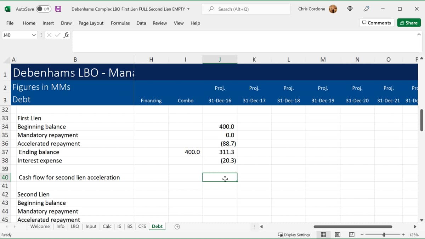Viewport: 425px width, 239px height.
Task: Click the previous sheet navigation arrow
Action: click(x=7, y=227)
